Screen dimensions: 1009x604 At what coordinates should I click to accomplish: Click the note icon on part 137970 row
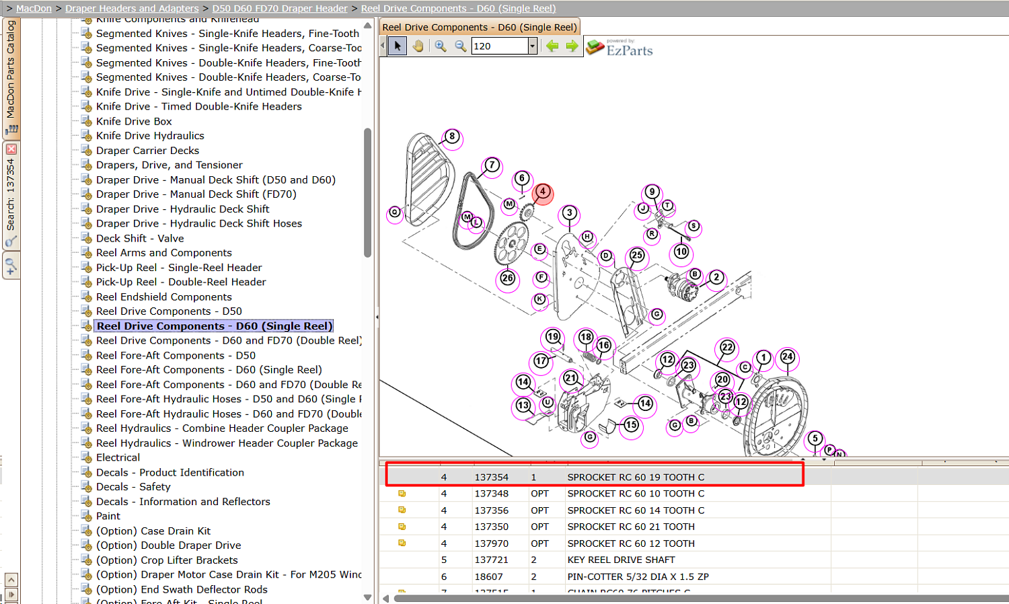point(402,543)
